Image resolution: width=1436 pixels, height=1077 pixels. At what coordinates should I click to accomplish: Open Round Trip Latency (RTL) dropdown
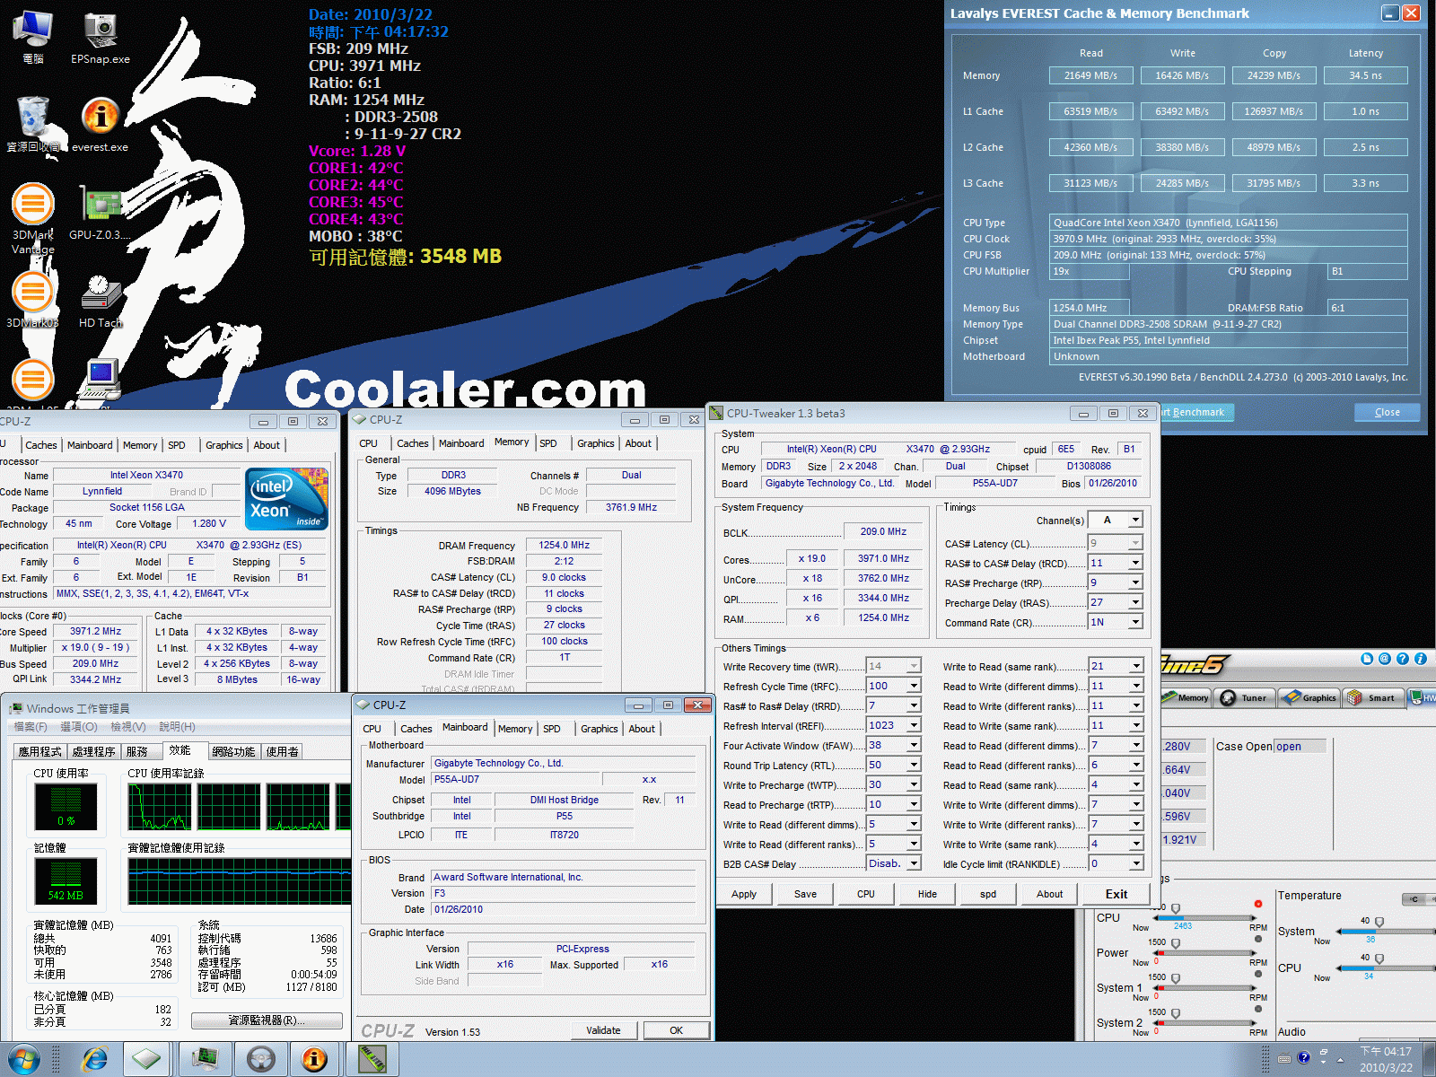(x=914, y=766)
